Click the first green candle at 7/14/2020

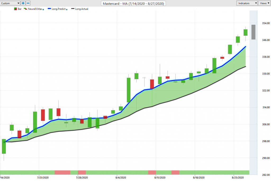tap(4, 146)
